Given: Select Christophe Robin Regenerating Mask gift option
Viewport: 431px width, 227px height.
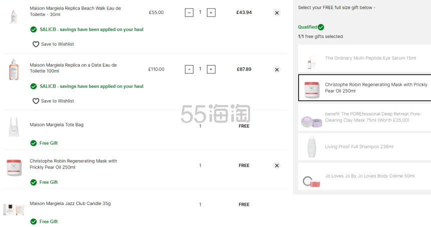Looking at the screenshot, I should pyautogui.click(x=364, y=87).
